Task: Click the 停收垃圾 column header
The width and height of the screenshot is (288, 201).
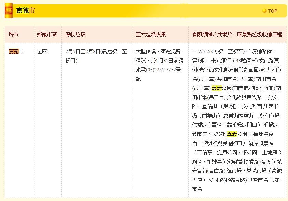Action: pyautogui.click(x=75, y=34)
